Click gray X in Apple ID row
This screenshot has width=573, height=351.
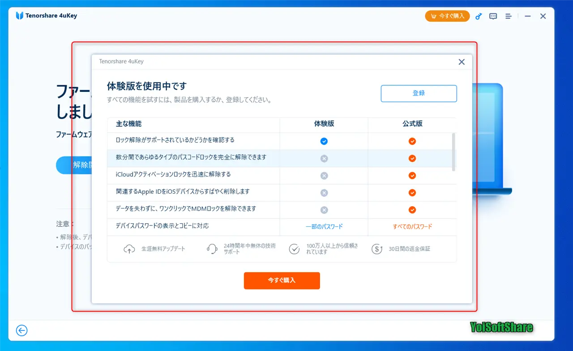point(324,193)
